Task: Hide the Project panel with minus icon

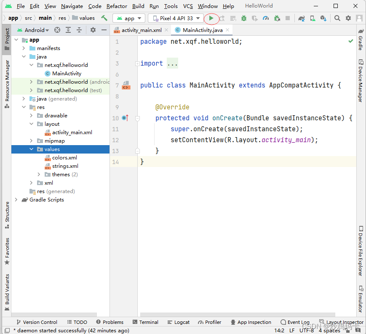Action: [x=104, y=30]
